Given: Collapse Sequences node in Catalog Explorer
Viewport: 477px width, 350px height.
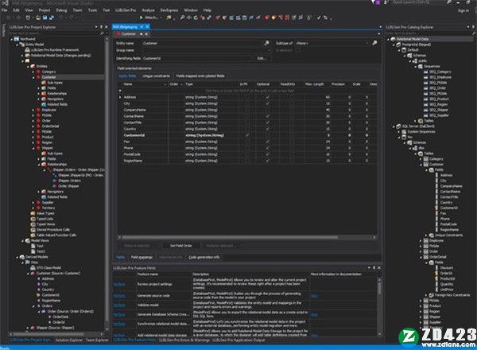Looking at the screenshot, I should [415, 66].
